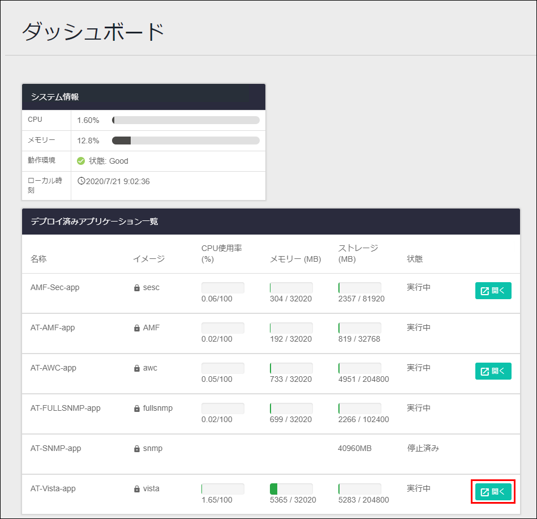Click AT-Vista-app storage usage bar
Screen dimensions: 537x519
click(359, 489)
